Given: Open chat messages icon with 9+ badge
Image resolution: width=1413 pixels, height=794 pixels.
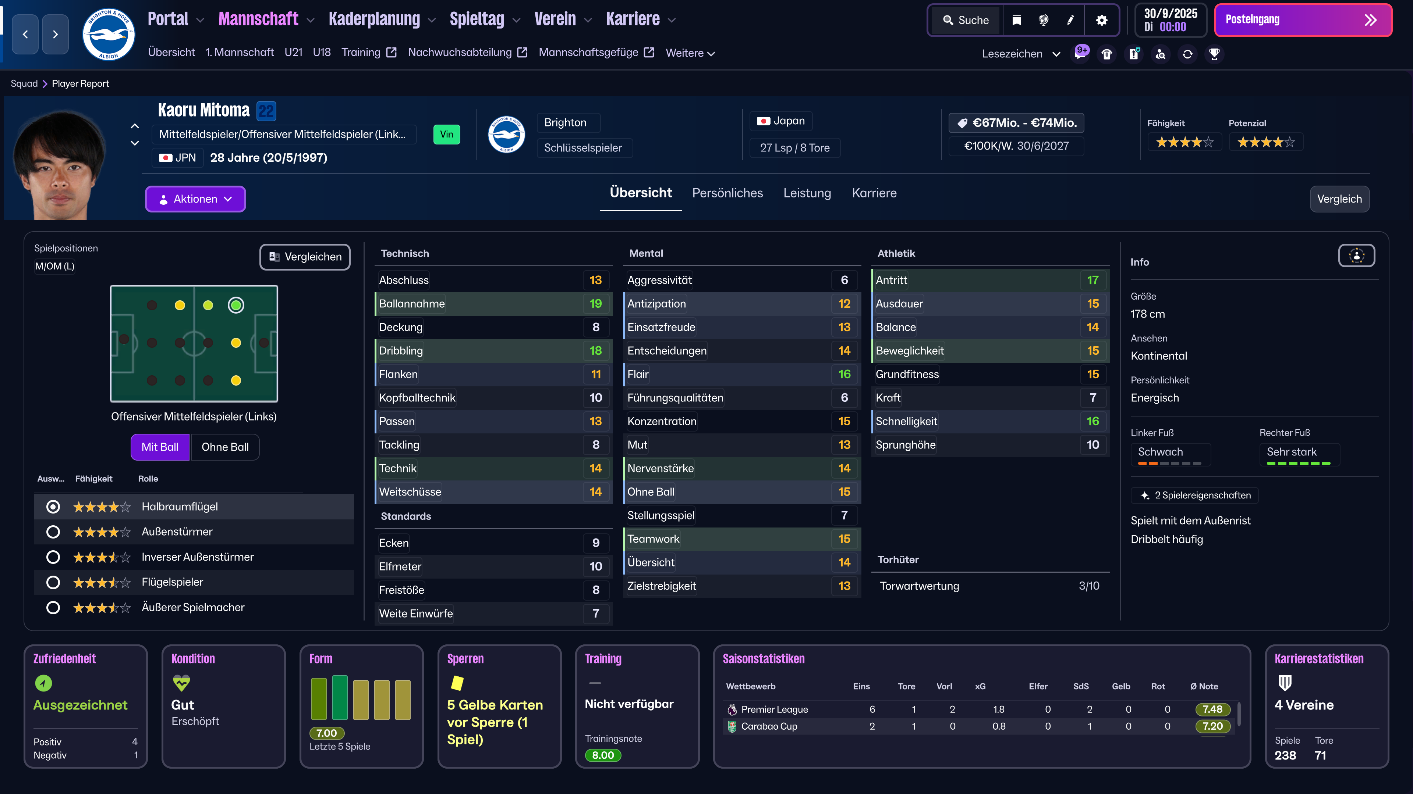Looking at the screenshot, I should point(1080,54).
